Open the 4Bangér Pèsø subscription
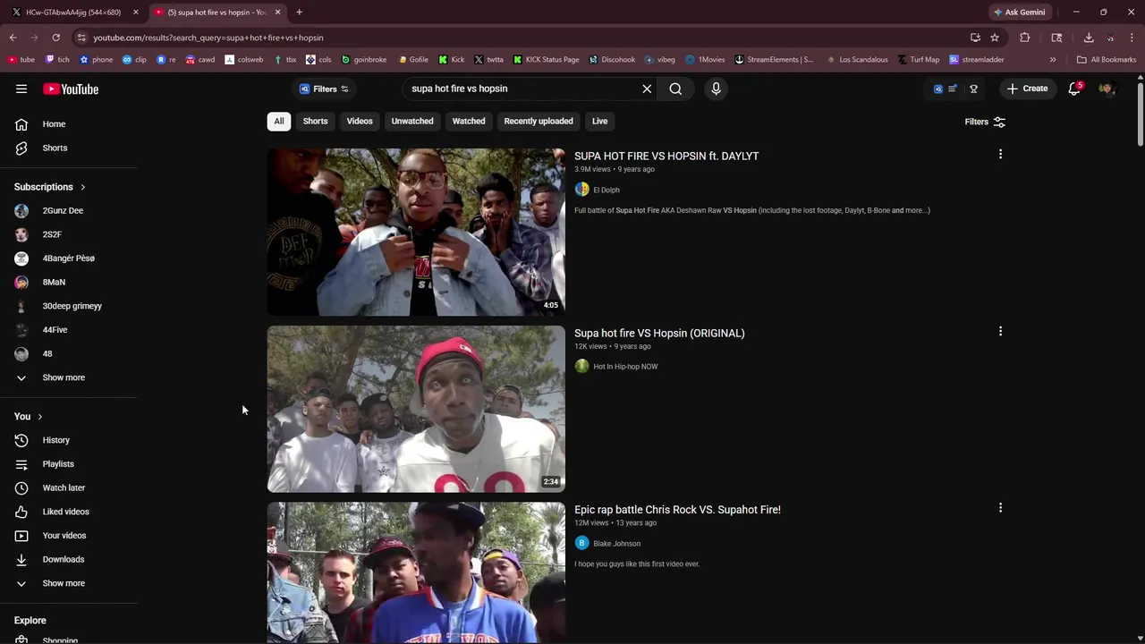This screenshot has height=644, width=1145. click(68, 258)
